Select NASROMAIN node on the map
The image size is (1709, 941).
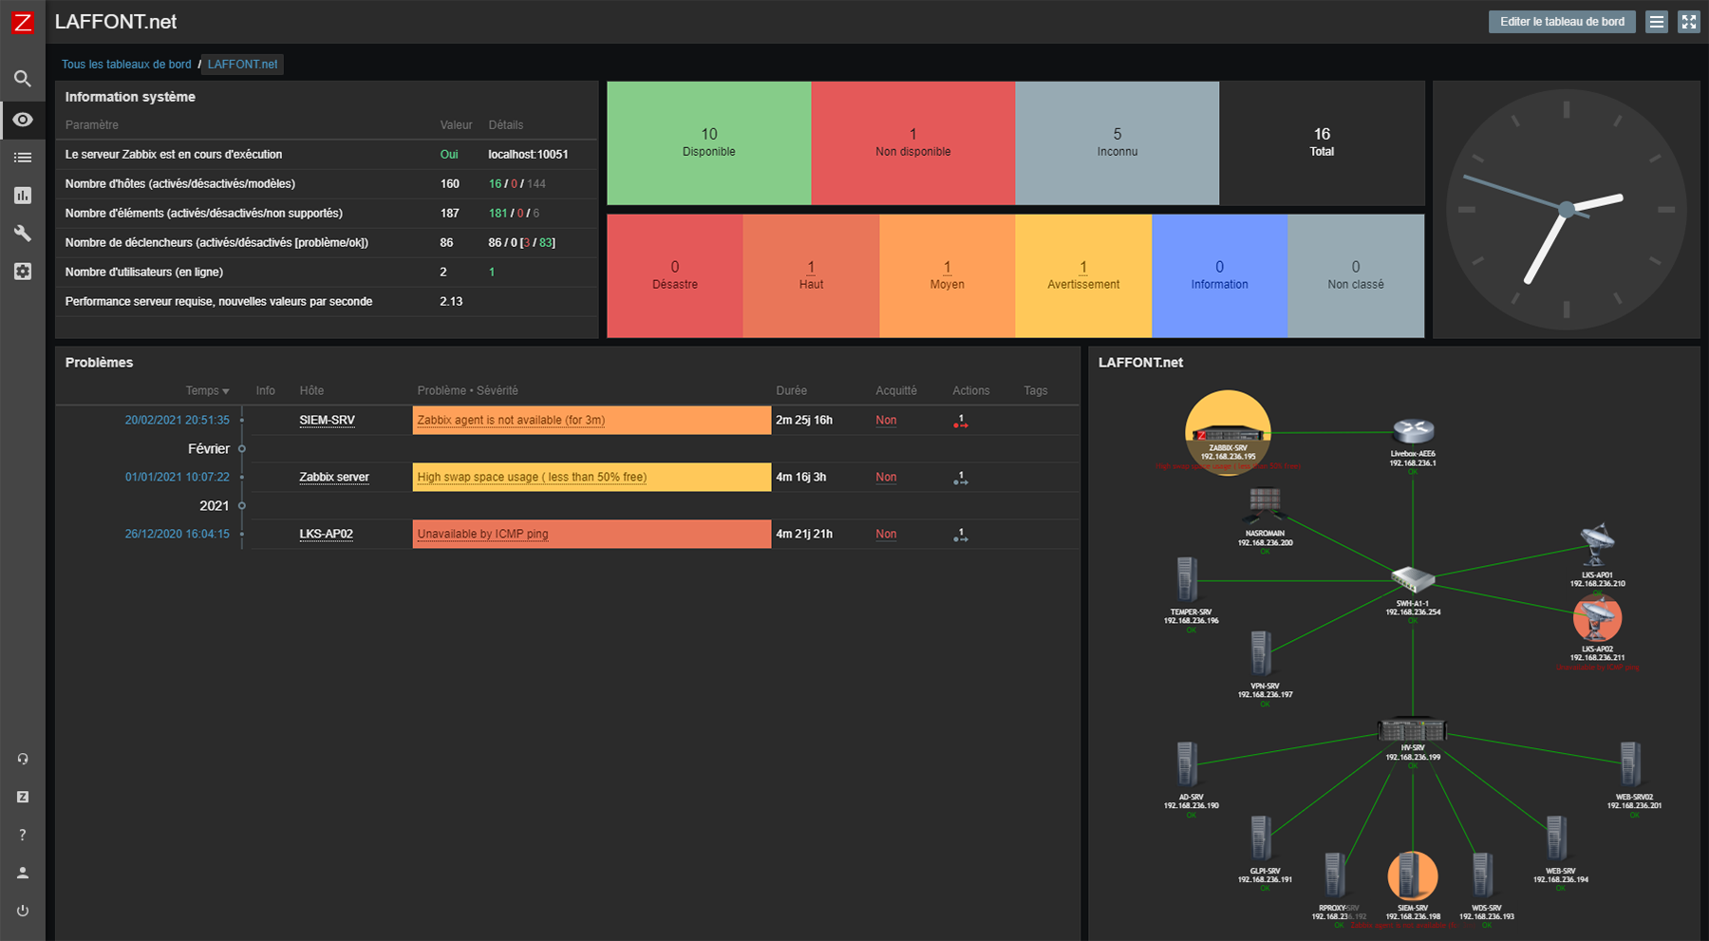click(x=1265, y=507)
